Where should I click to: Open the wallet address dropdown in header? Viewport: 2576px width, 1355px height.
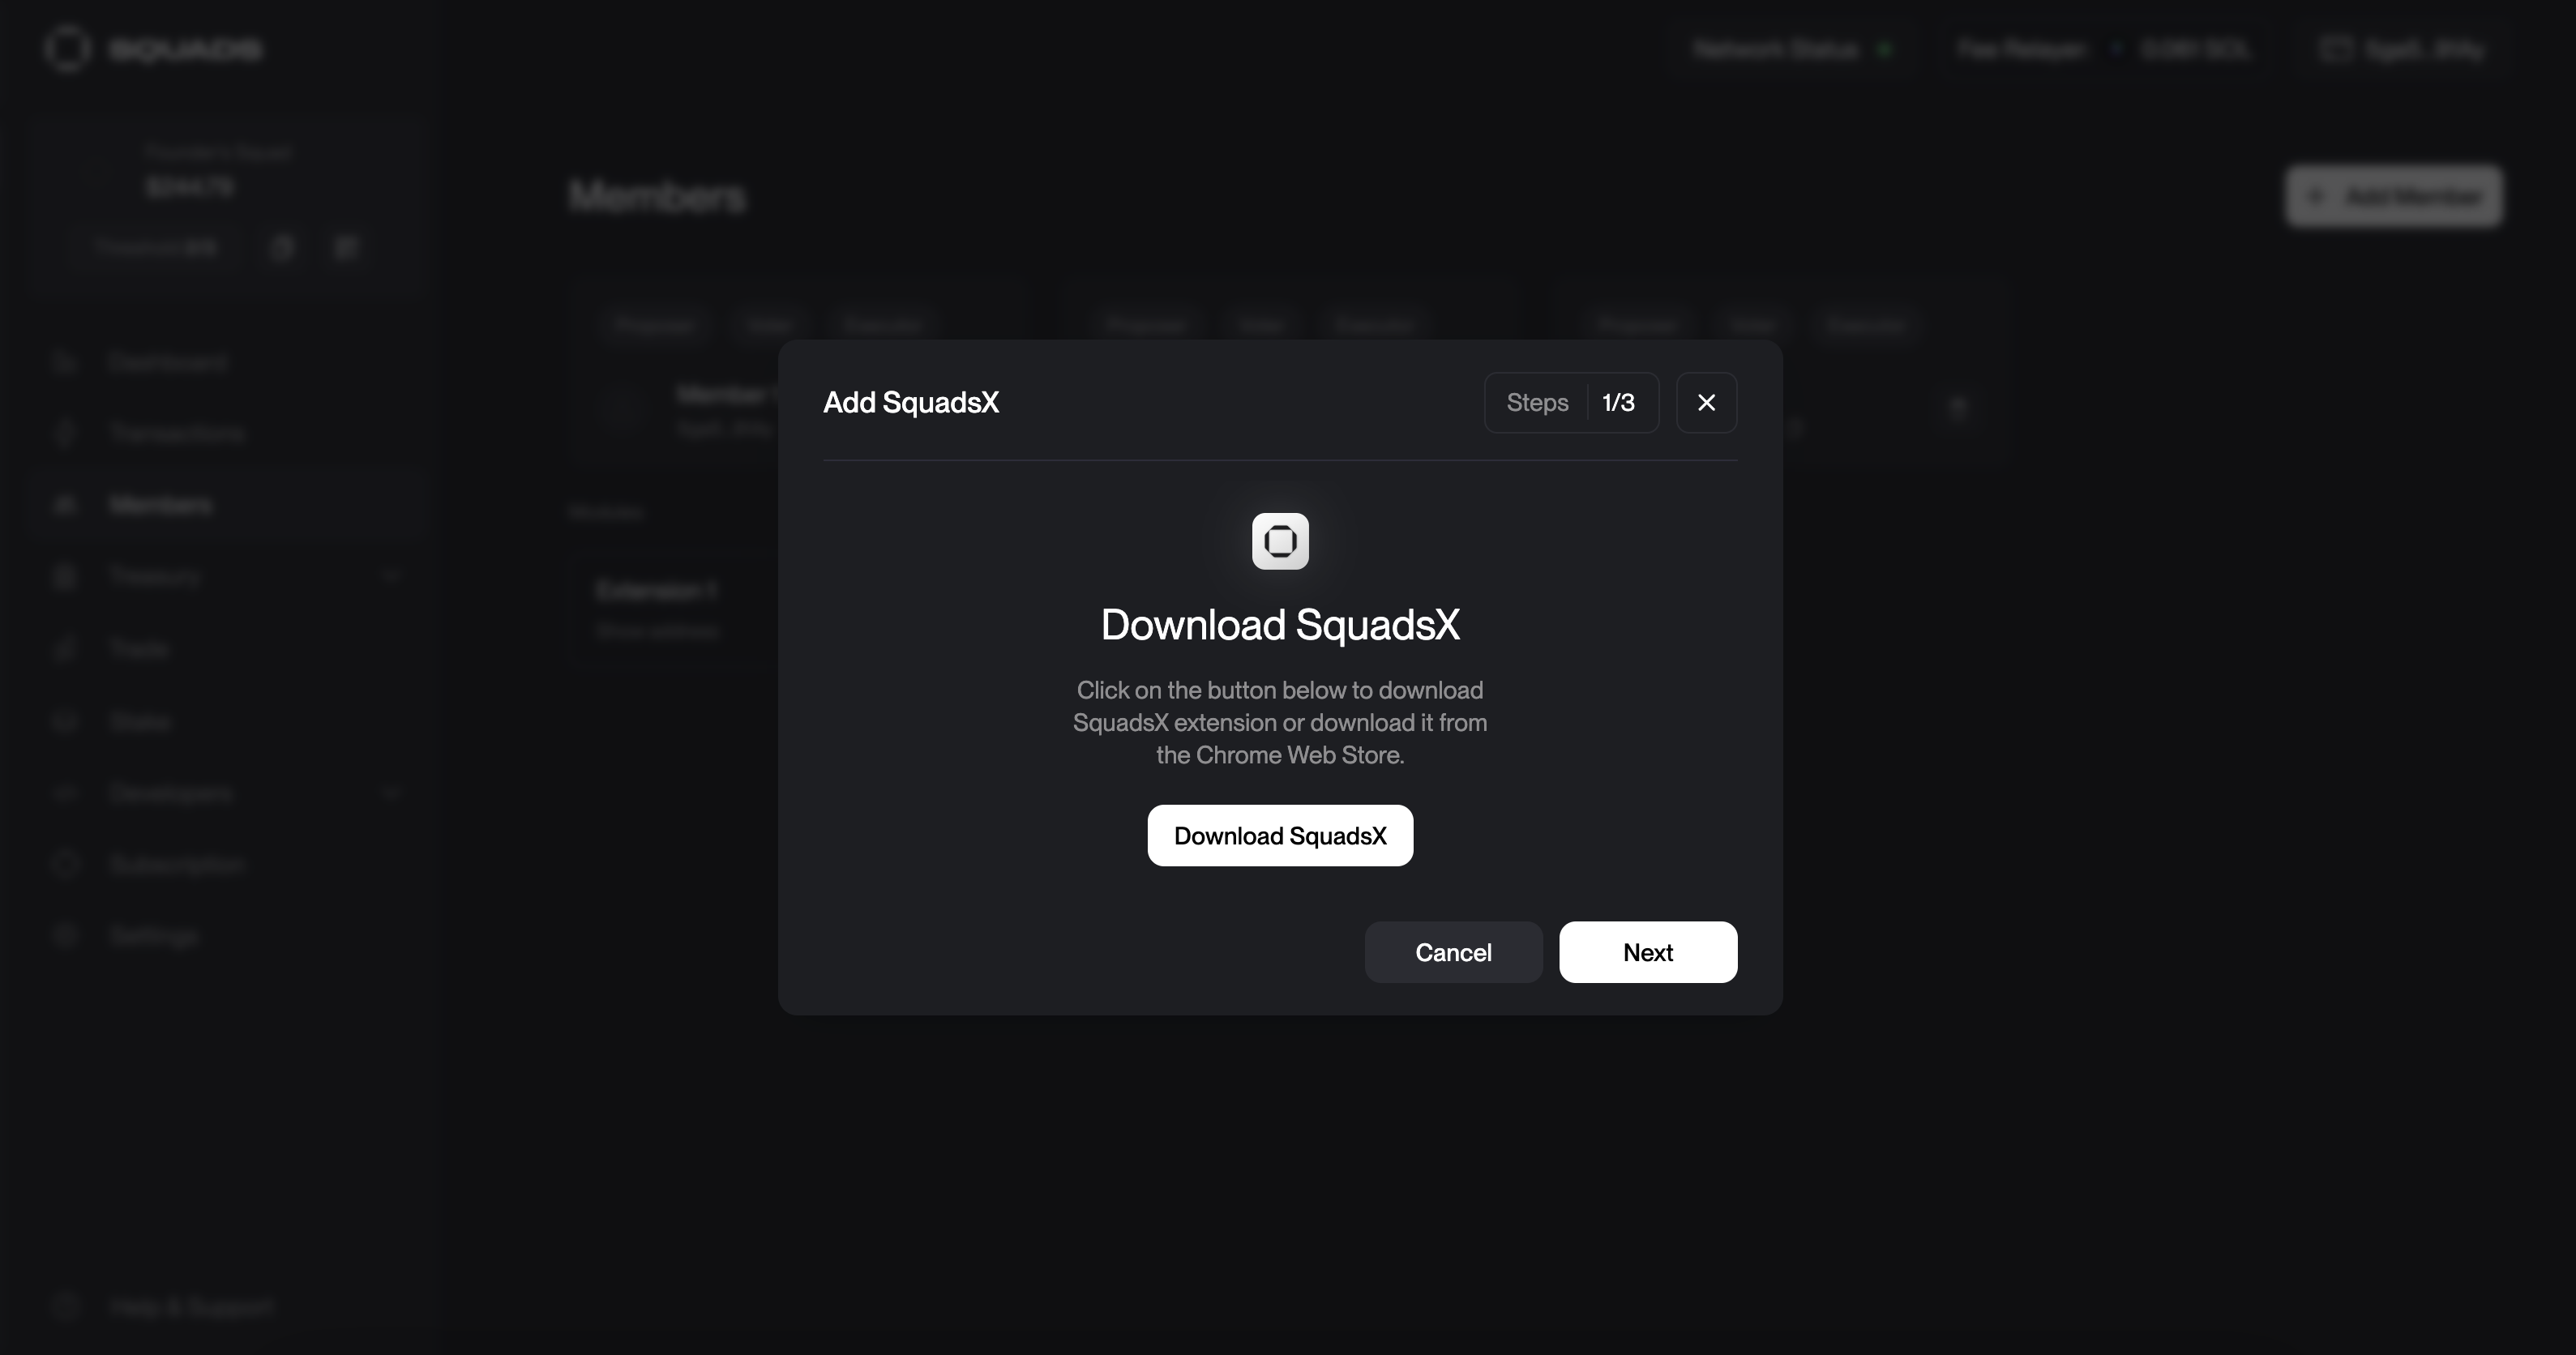click(2402, 49)
